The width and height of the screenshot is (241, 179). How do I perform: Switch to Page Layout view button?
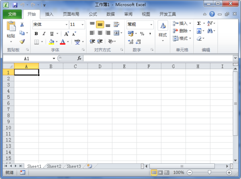(x=160, y=173)
